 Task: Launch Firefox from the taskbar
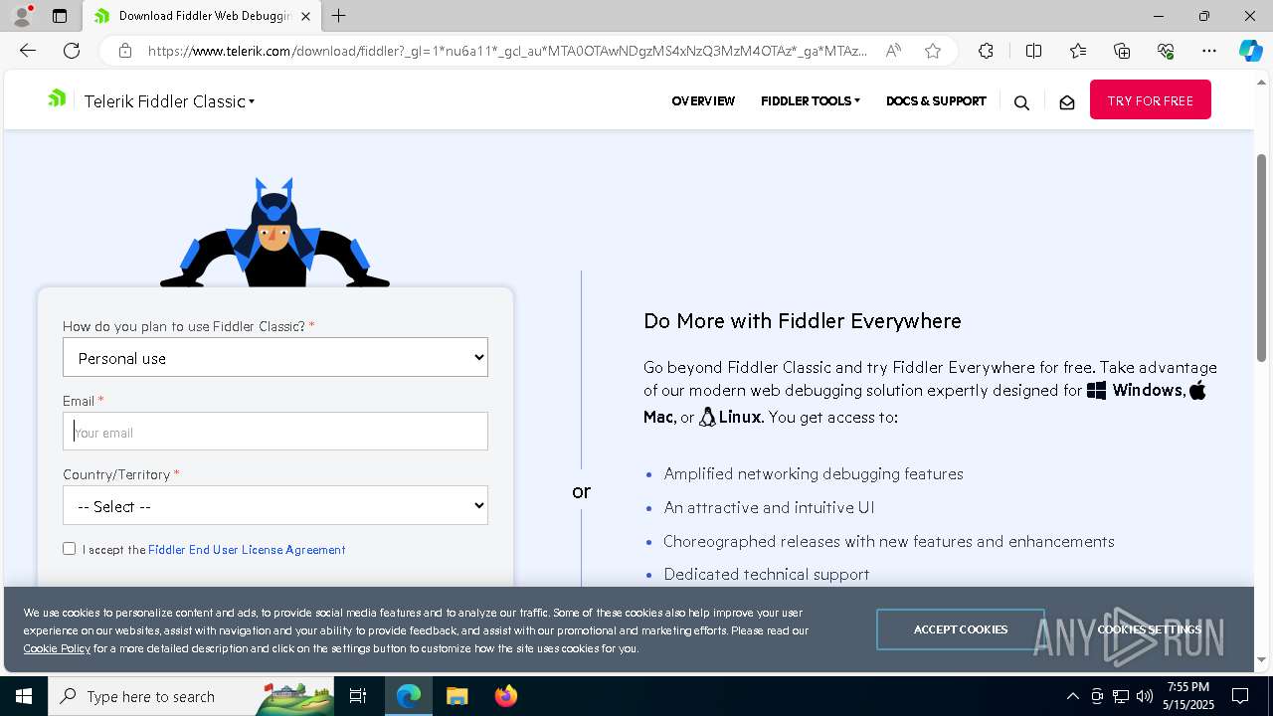505,696
